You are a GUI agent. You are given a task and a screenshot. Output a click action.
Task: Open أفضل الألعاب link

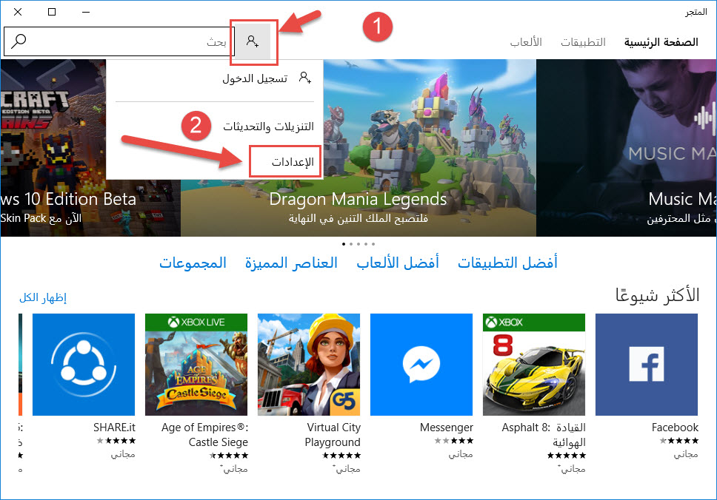pyautogui.click(x=398, y=263)
